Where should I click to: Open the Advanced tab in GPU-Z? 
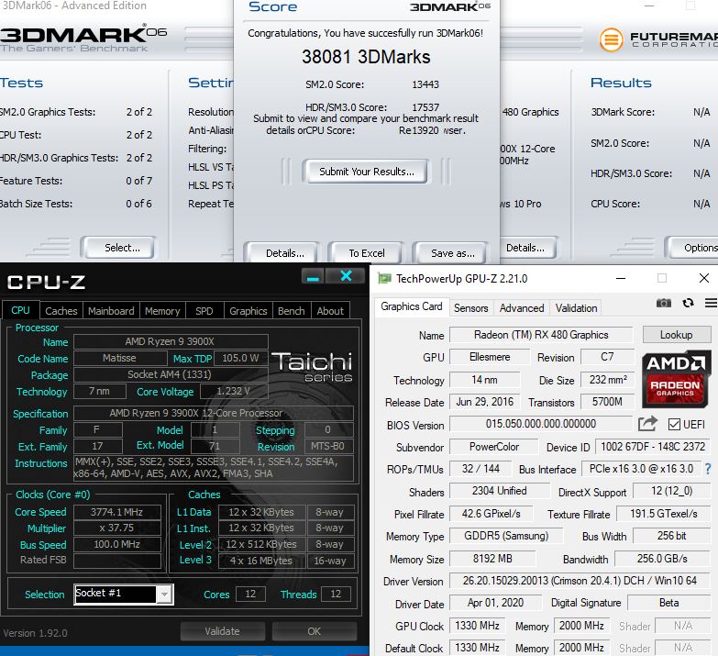tap(522, 308)
